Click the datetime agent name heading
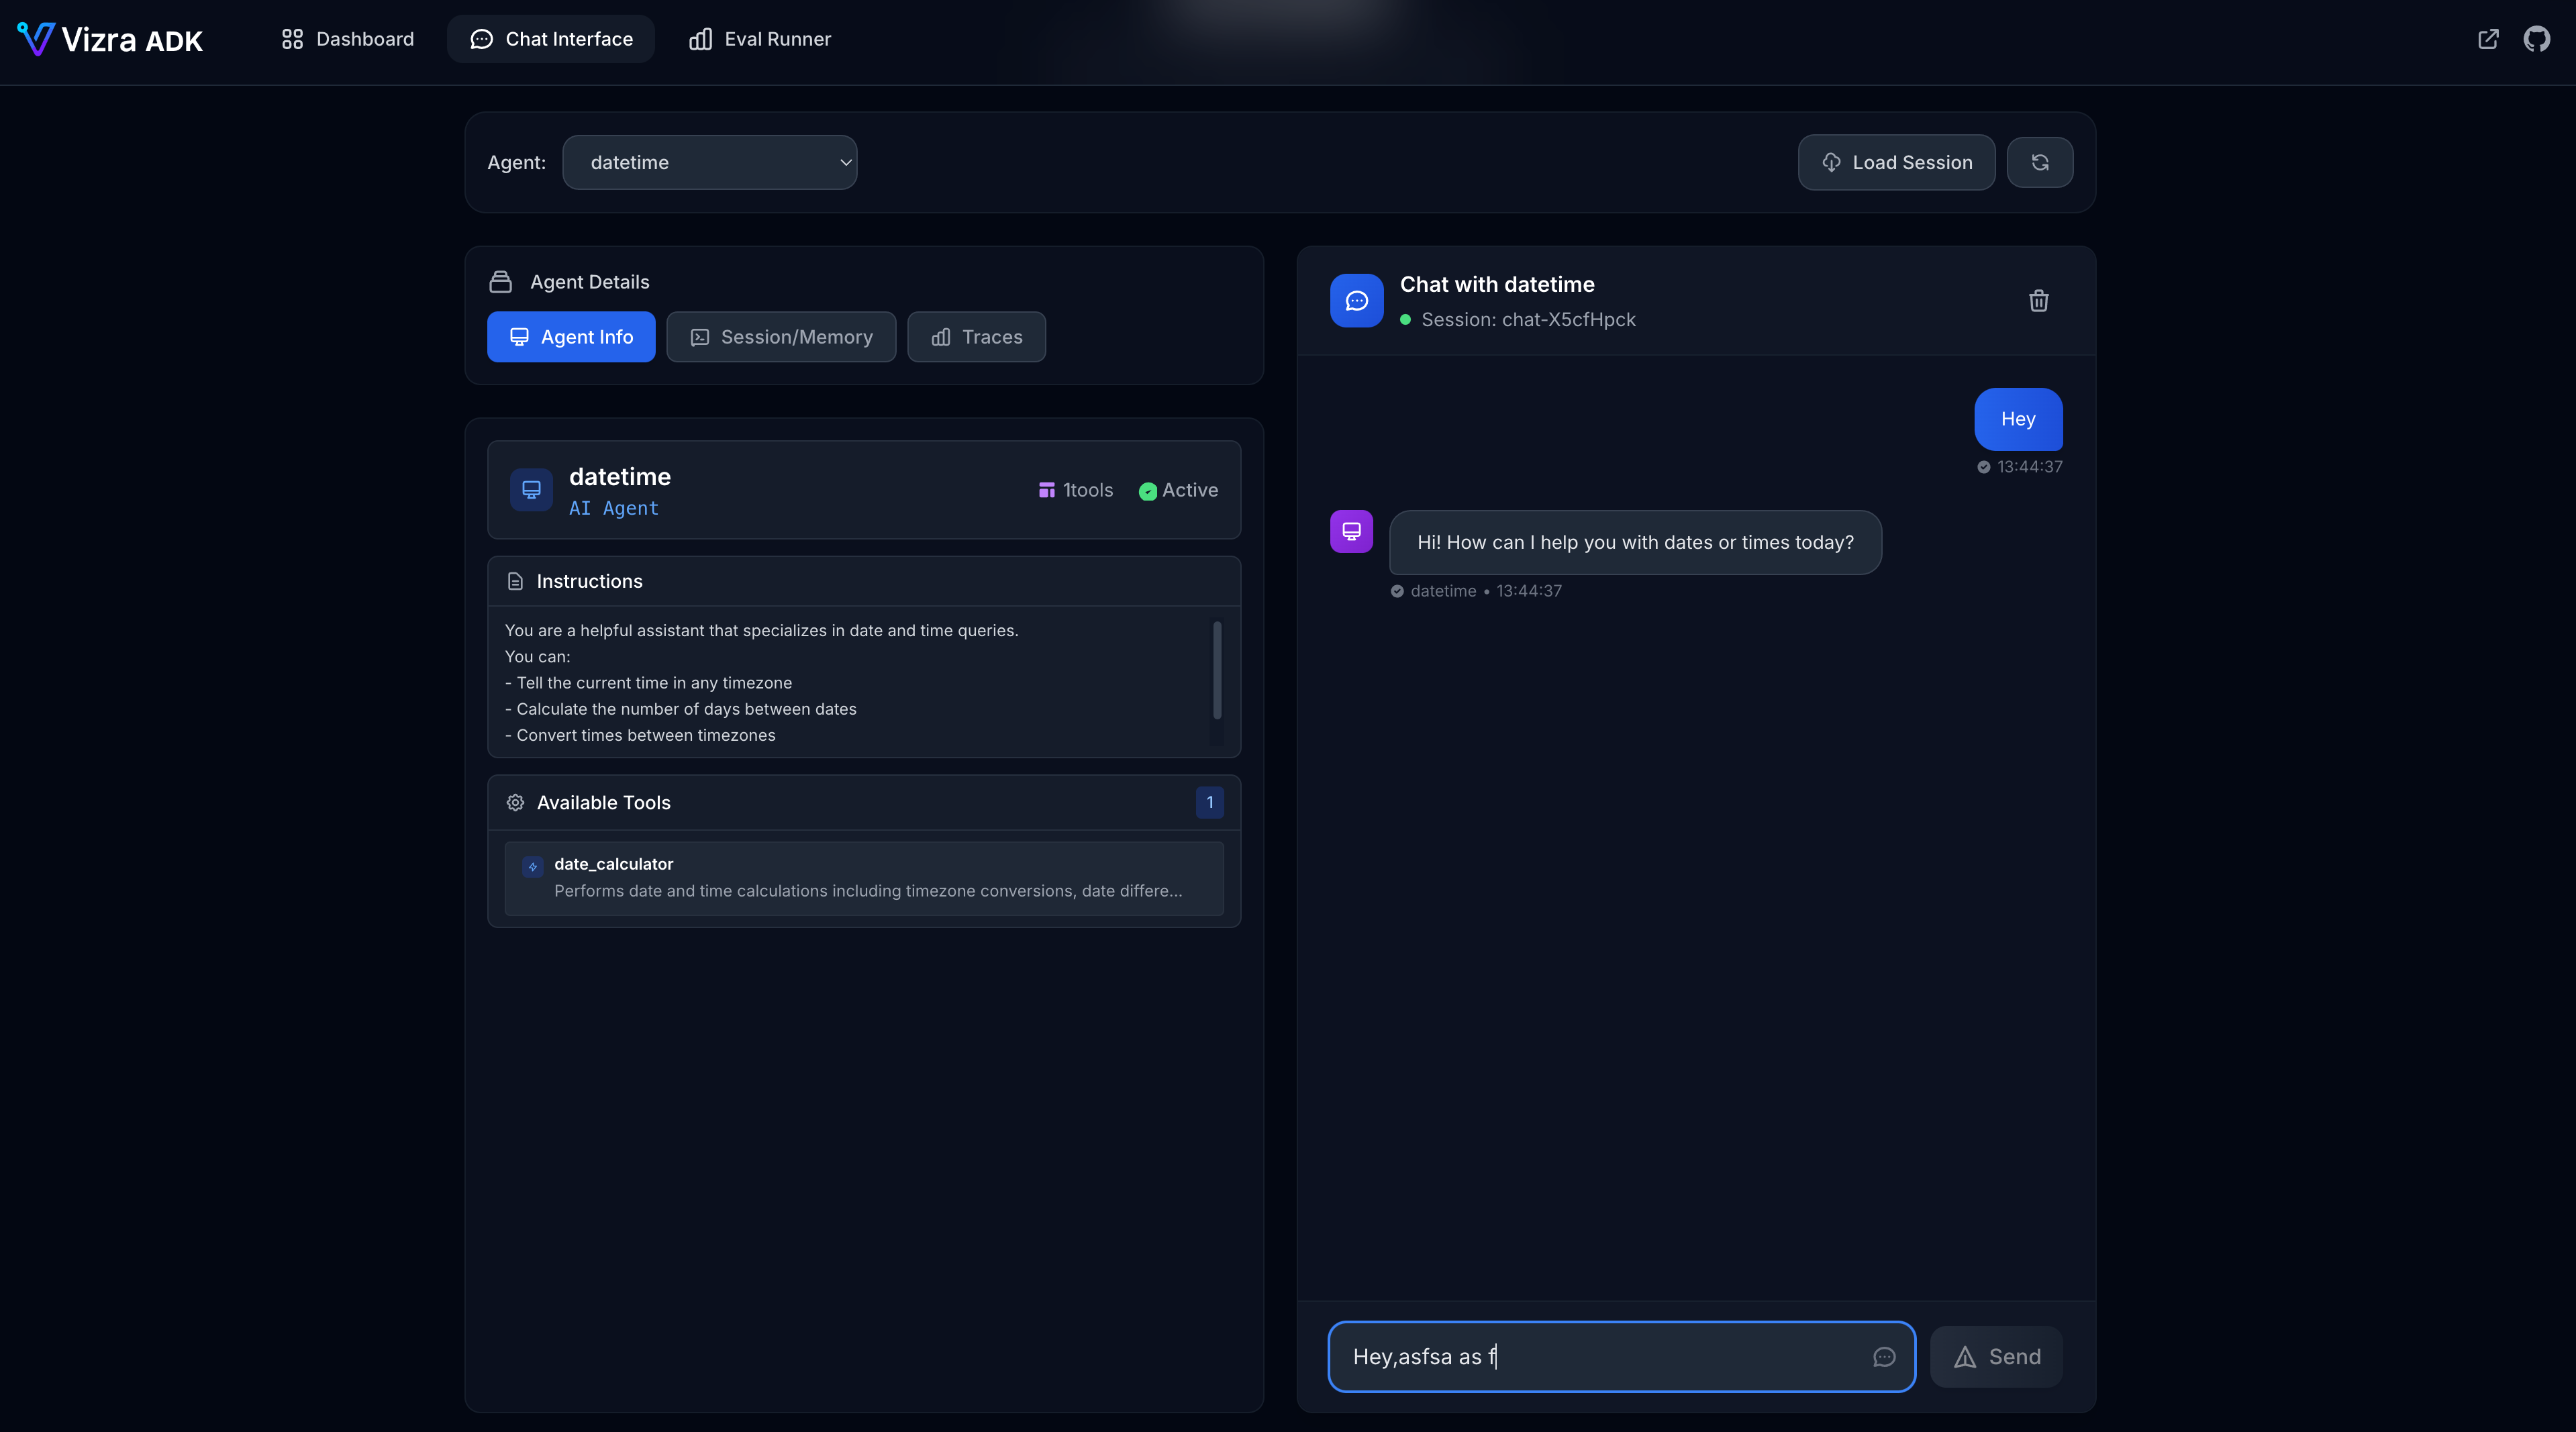2576x1432 pixels. (620, 477)
